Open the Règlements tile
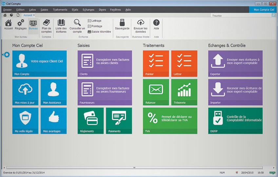This screenshot has width=278, height=177. (90, 121)
